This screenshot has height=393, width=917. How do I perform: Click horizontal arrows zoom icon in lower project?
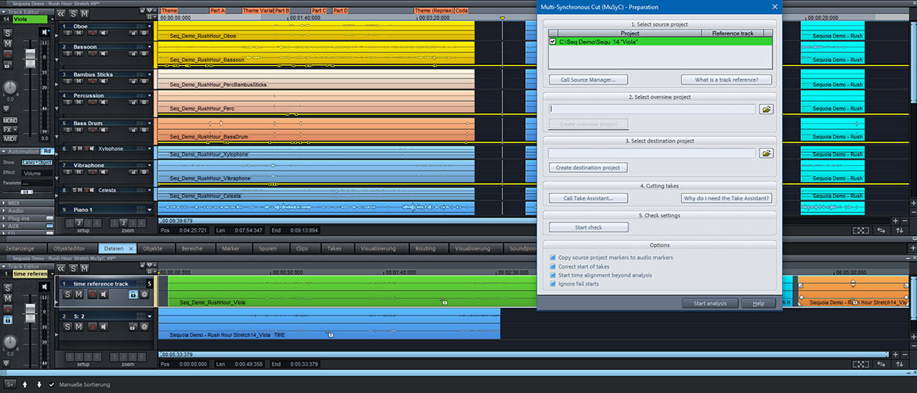[881, 364]
